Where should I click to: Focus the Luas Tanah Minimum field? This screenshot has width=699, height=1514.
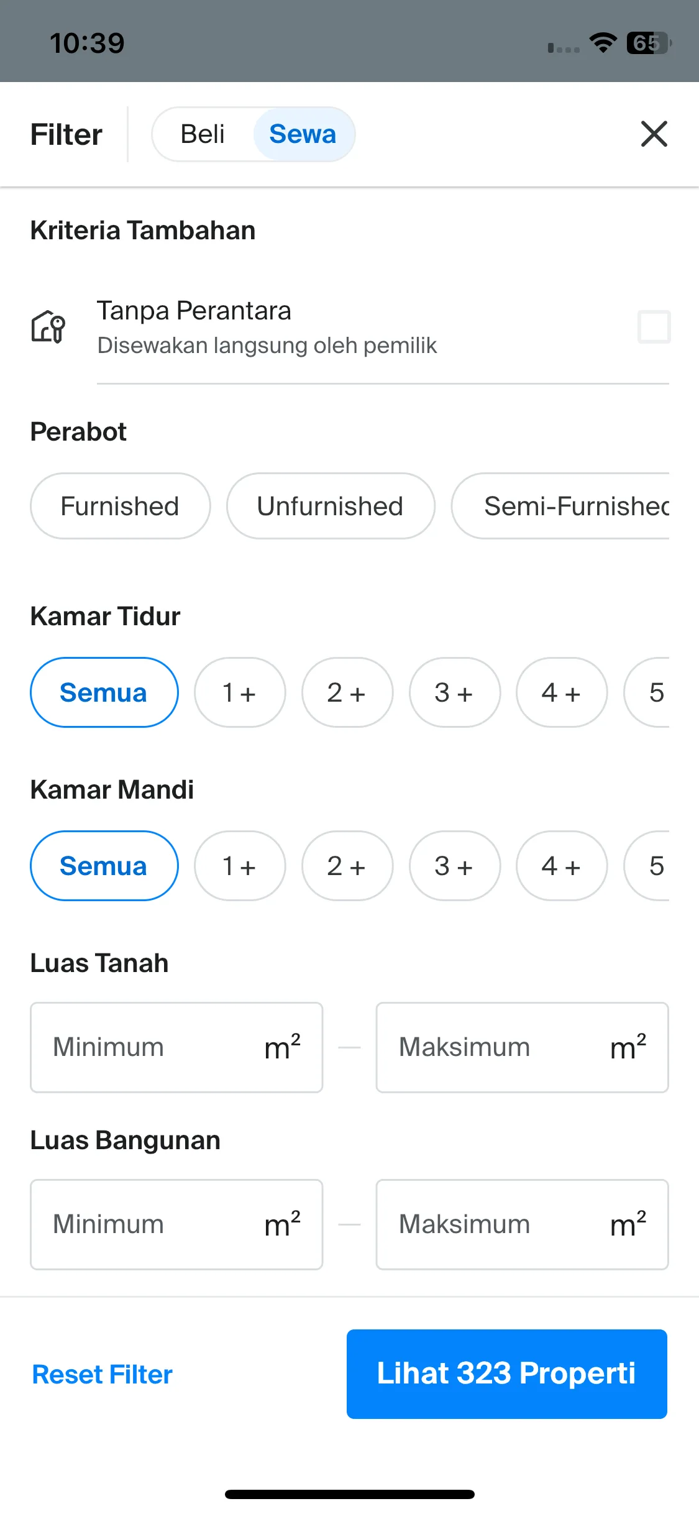[176, 1047]
